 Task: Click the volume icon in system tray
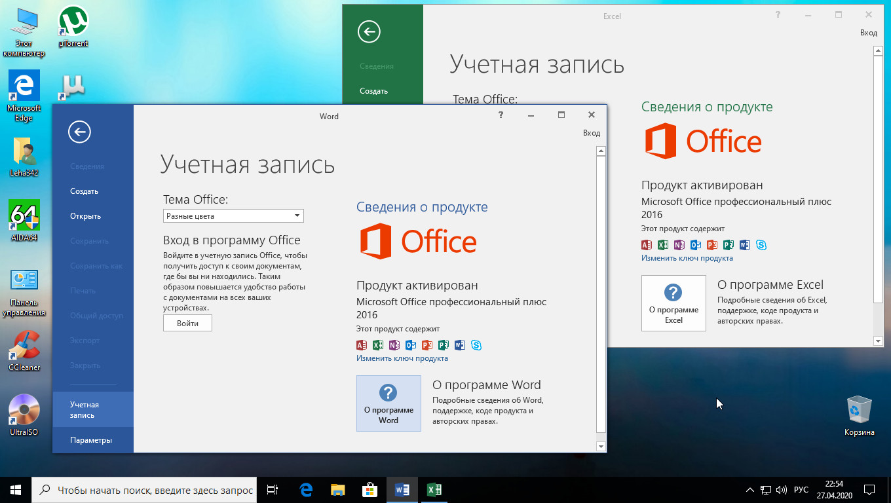pyautogui.click(x=782, y=490)
